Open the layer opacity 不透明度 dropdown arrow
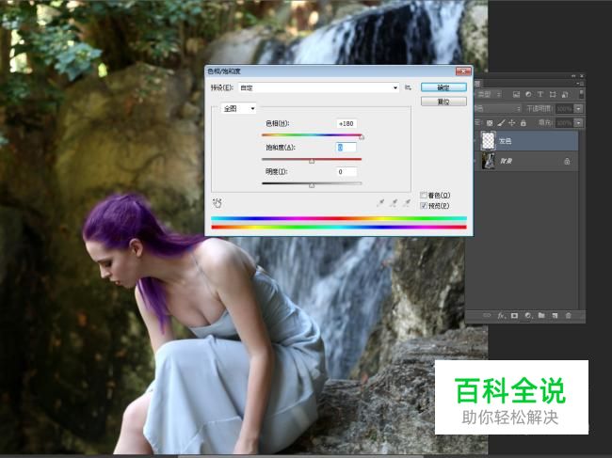 [579, 109]
